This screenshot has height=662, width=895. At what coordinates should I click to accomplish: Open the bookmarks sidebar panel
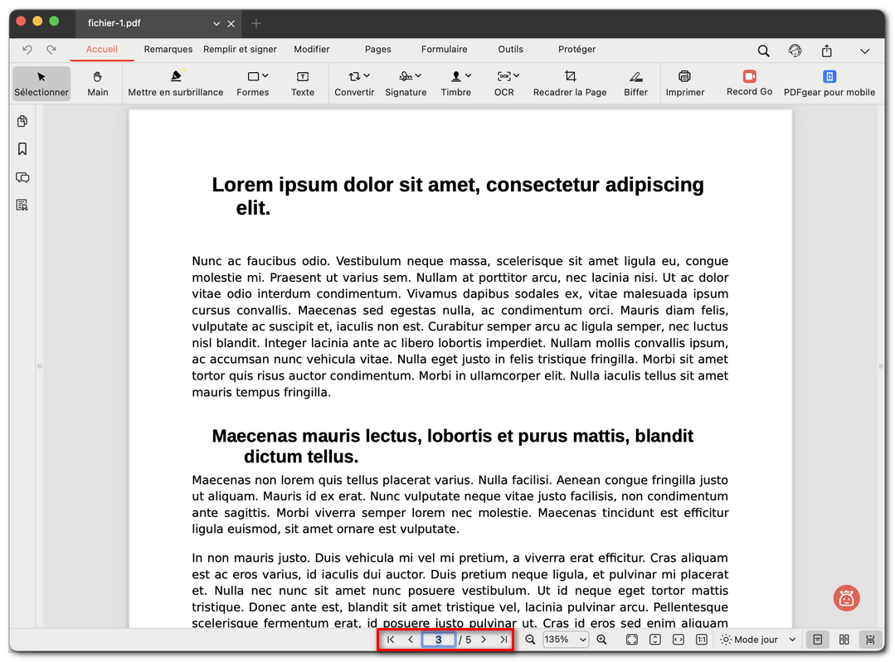pos(22,149)
